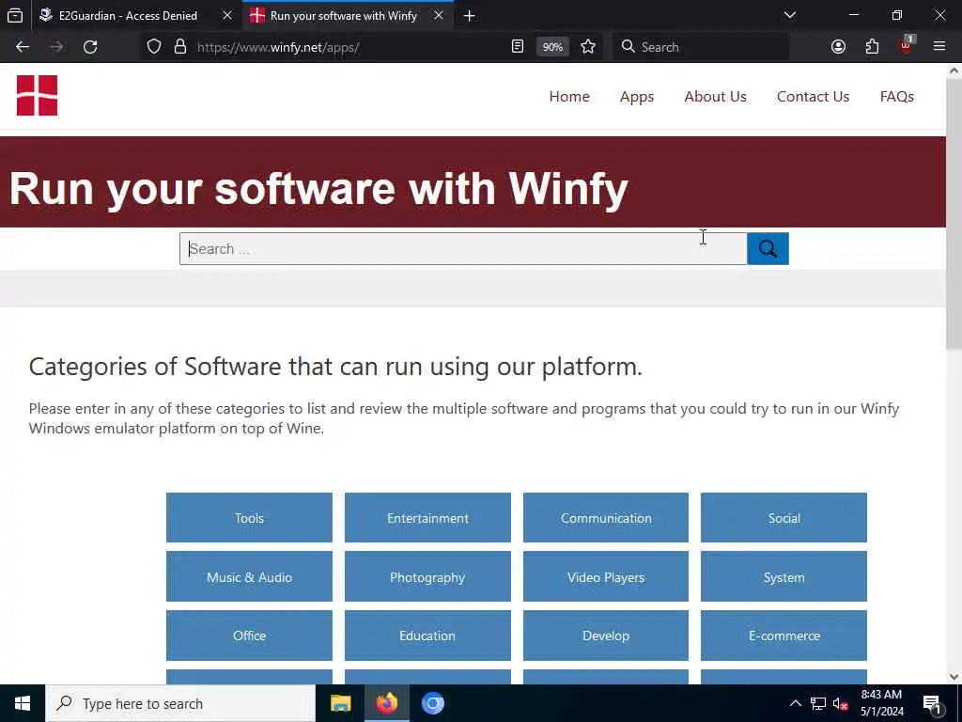Click the blue search magnifier button
This screenshot has height=722, width=962.
click(x=768, y=248)
